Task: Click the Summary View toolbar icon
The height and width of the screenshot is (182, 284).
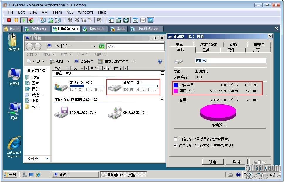Action: (136, 20)
